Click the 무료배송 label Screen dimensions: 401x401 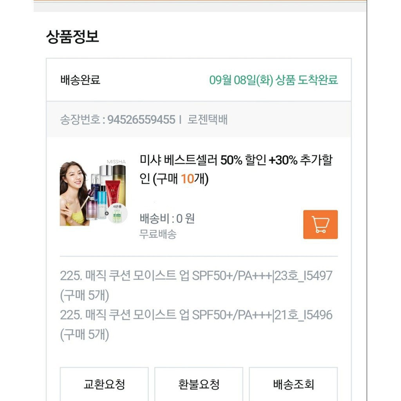pos(158,234)
